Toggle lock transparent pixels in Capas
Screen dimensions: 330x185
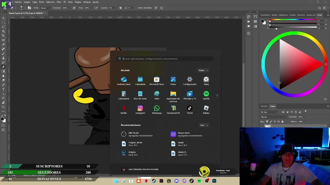[267, 122]
